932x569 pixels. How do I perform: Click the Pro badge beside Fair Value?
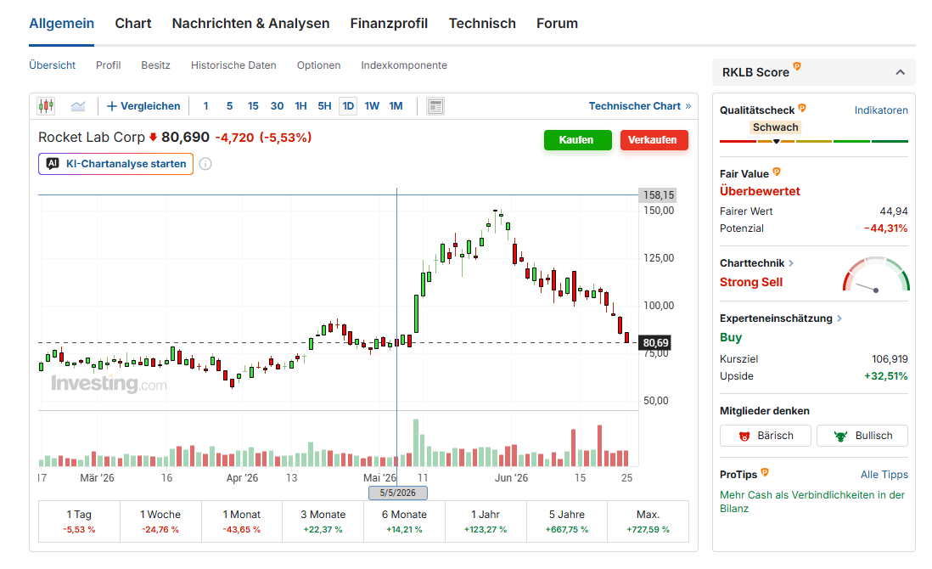(777, 172)
